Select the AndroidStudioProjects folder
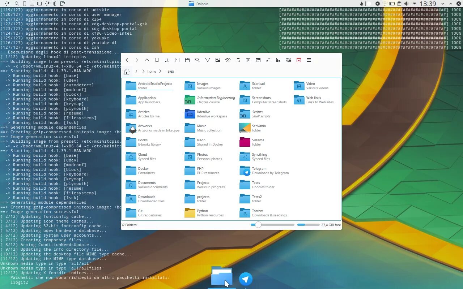The width and height of the screenshot is (463, 289). click(149, 86)
